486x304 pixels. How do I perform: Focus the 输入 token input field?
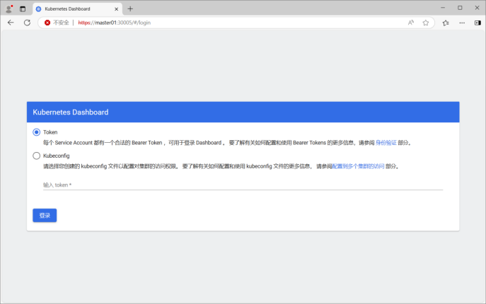(x=243, y=185)
